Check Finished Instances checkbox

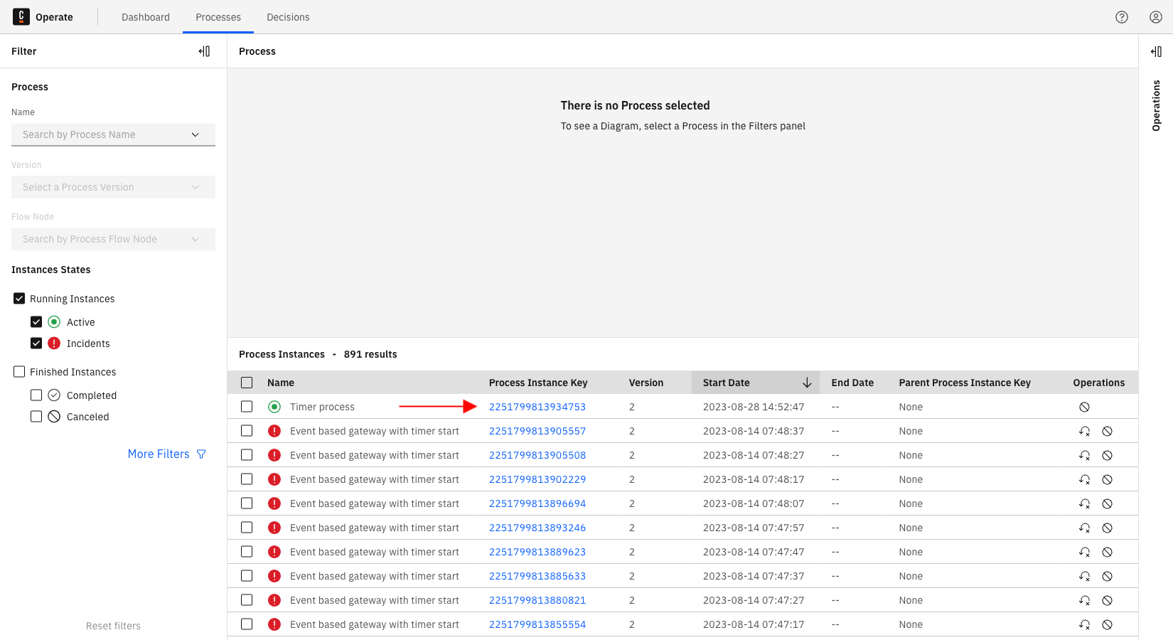[19, 372]
